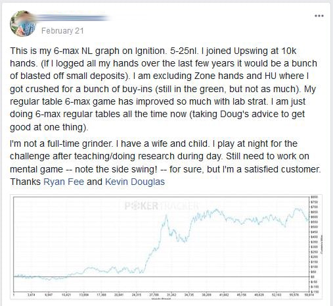Image resolution: width=333 pixels, height=306 pixels.
Task: Open the blurred poster name link
Action: tap(72, 18)
